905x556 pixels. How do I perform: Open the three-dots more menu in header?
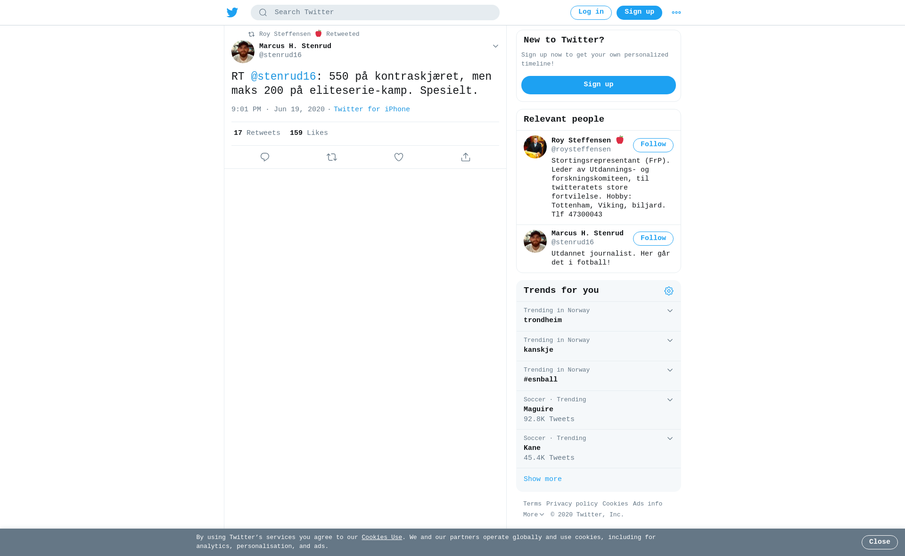tap(676, 13)
